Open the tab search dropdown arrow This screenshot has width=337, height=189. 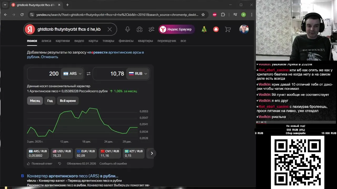point(5,5)
